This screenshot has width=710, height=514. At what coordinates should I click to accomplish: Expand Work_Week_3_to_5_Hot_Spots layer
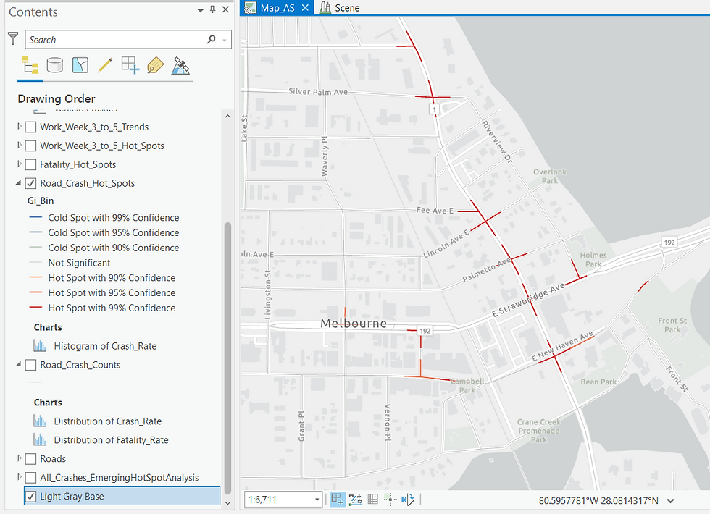[x=19, y=146]
